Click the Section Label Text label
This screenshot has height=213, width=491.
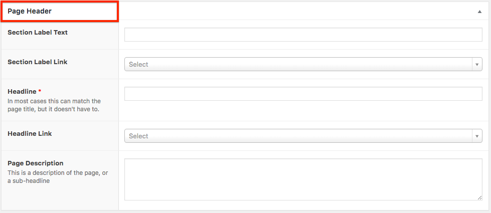pyautogui.click(x=38, y=33)
